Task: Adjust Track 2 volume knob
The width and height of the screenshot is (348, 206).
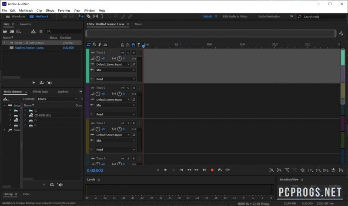Action: (x=97, y=94)
